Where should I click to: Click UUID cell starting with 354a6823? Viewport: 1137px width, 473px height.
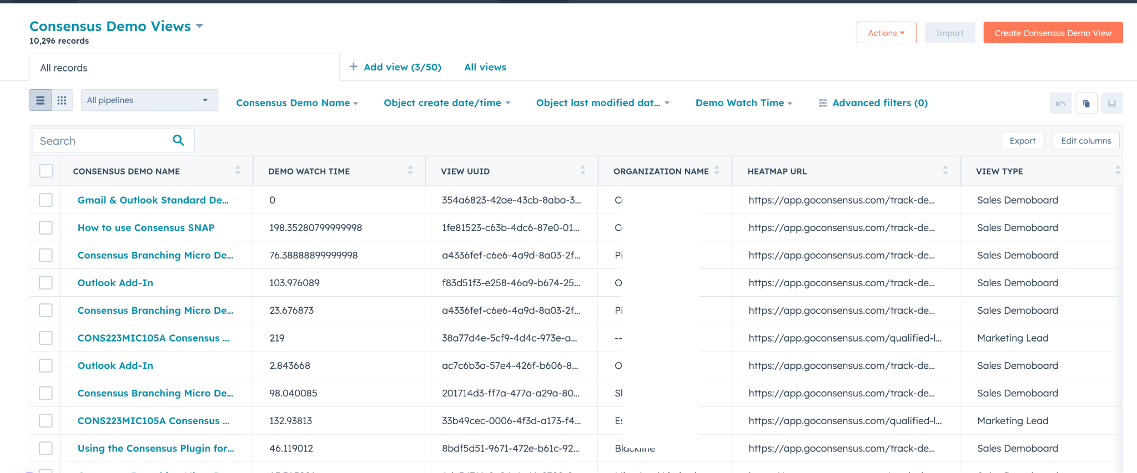click(x=511, y=200)
